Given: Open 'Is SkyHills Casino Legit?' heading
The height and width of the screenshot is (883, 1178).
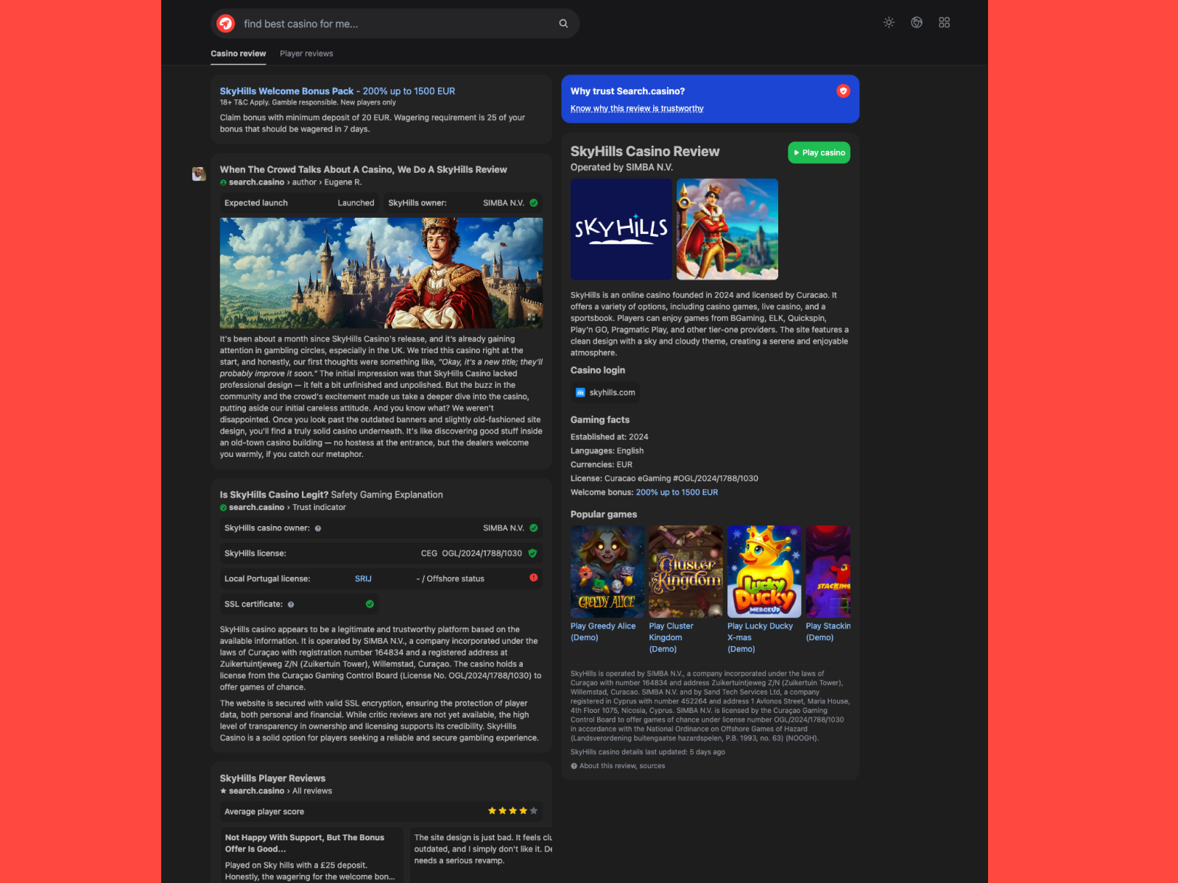Looking at the screenshot, I should (x=331, y=494).
